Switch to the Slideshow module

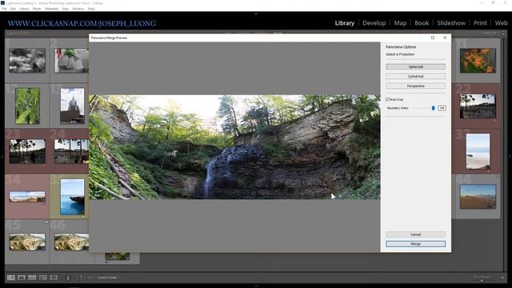pyautogui.click(x=451, y=23)
